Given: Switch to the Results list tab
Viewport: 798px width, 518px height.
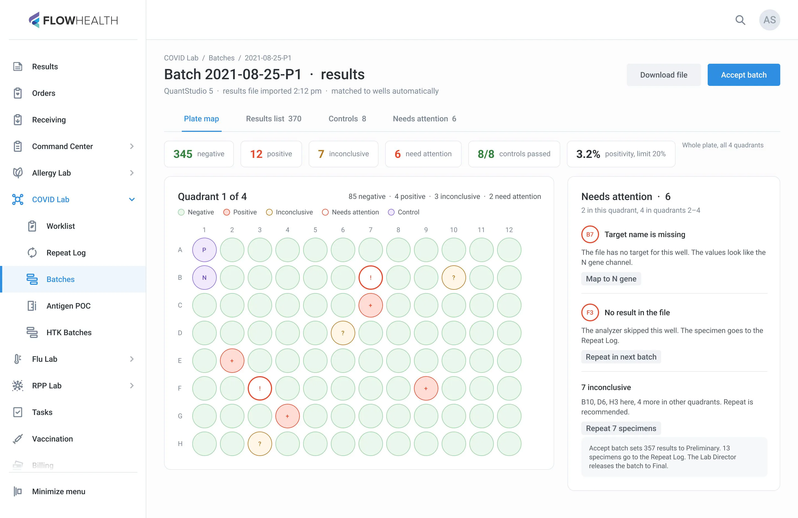Looking at the screenshot, I should pyautogui.click(x=273, y=119).
